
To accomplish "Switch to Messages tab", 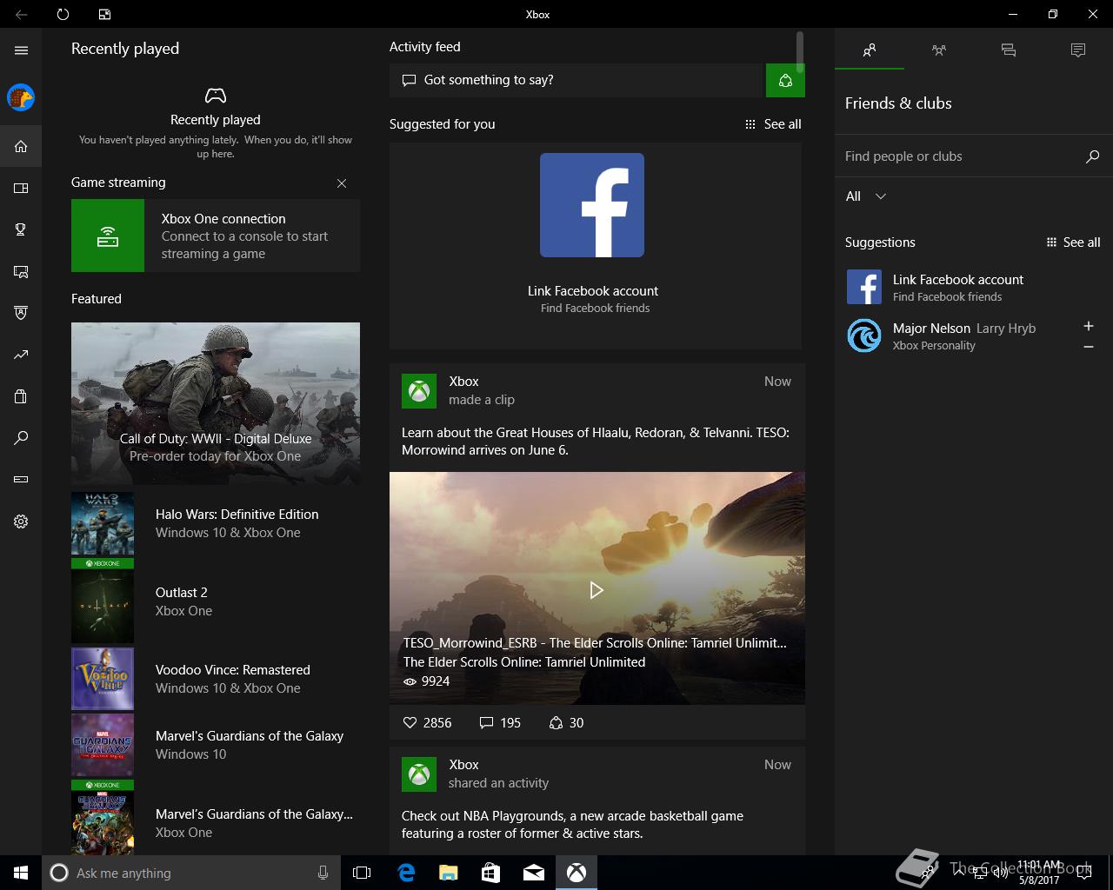I will (x=1009, y=50).
